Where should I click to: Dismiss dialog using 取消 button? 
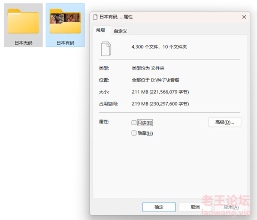195,207
